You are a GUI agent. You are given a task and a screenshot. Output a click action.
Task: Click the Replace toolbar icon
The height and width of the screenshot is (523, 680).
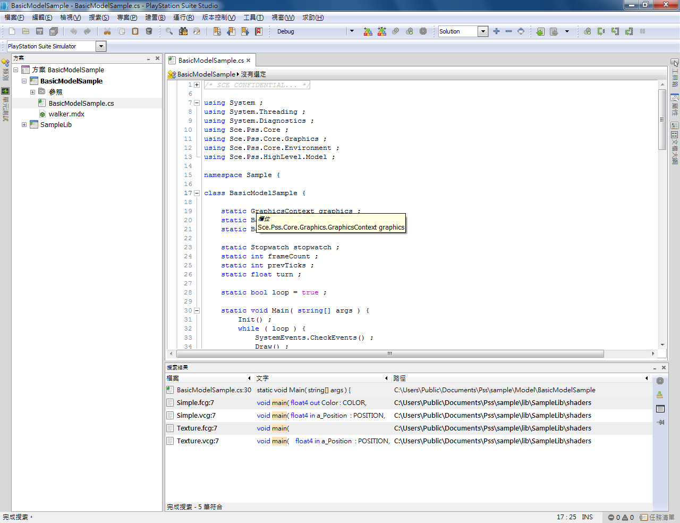[197, 31]
